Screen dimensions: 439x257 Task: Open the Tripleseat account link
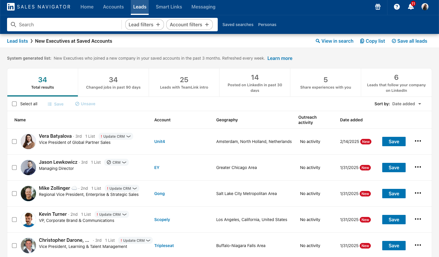point(164,246)
